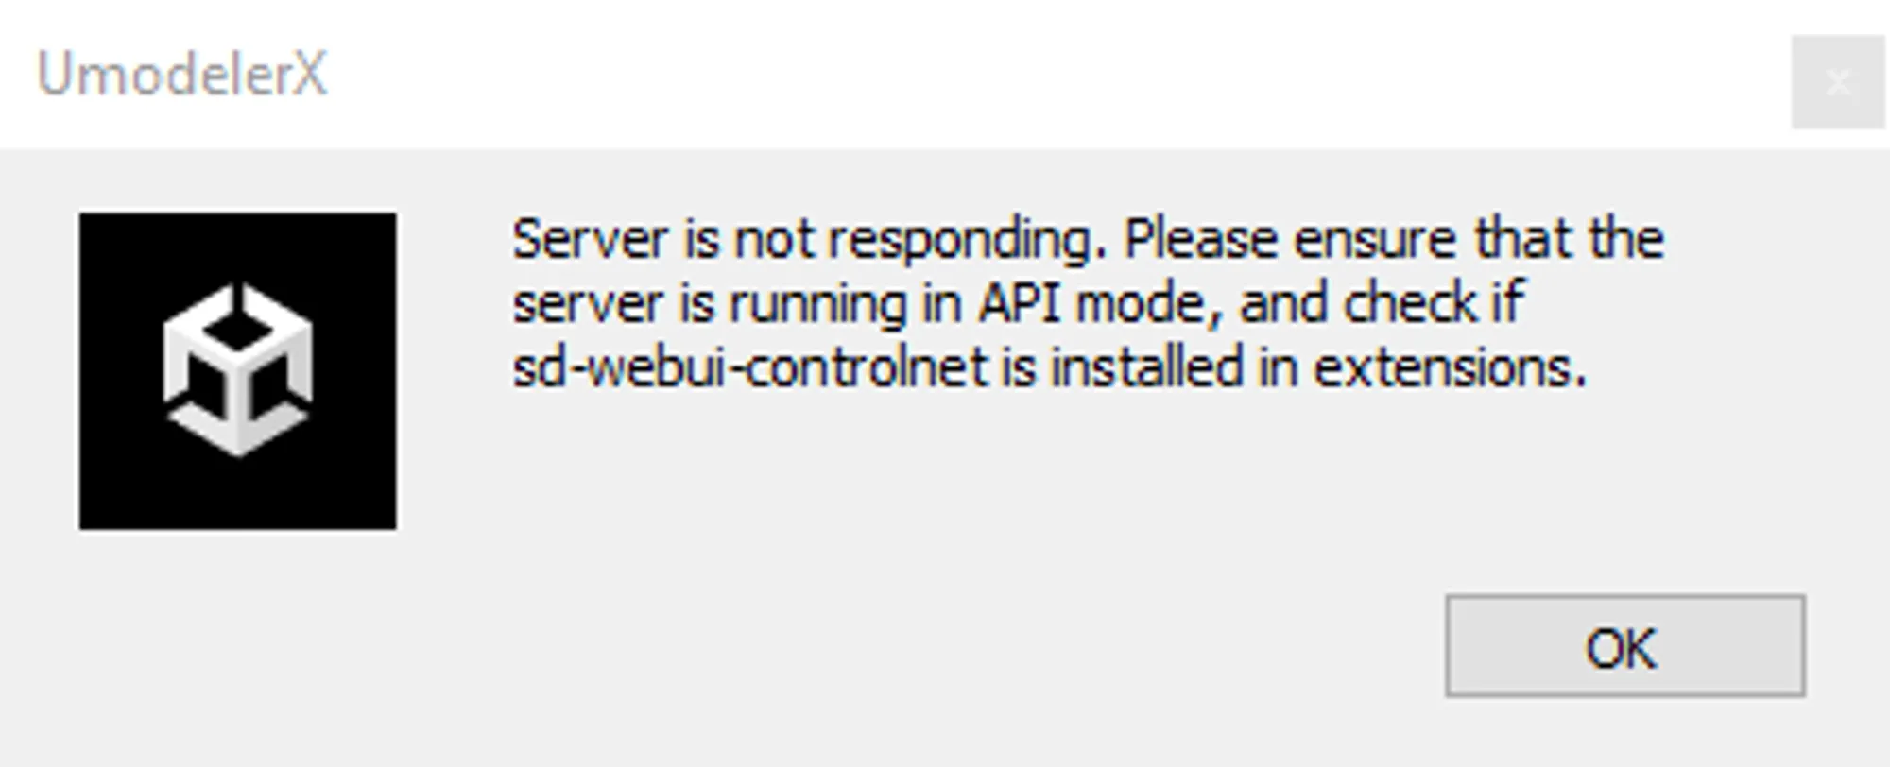The width and height of the screenshot is (1890, 767).
Task: Click the UmodelerX window title text
Action: click(181, 74)
